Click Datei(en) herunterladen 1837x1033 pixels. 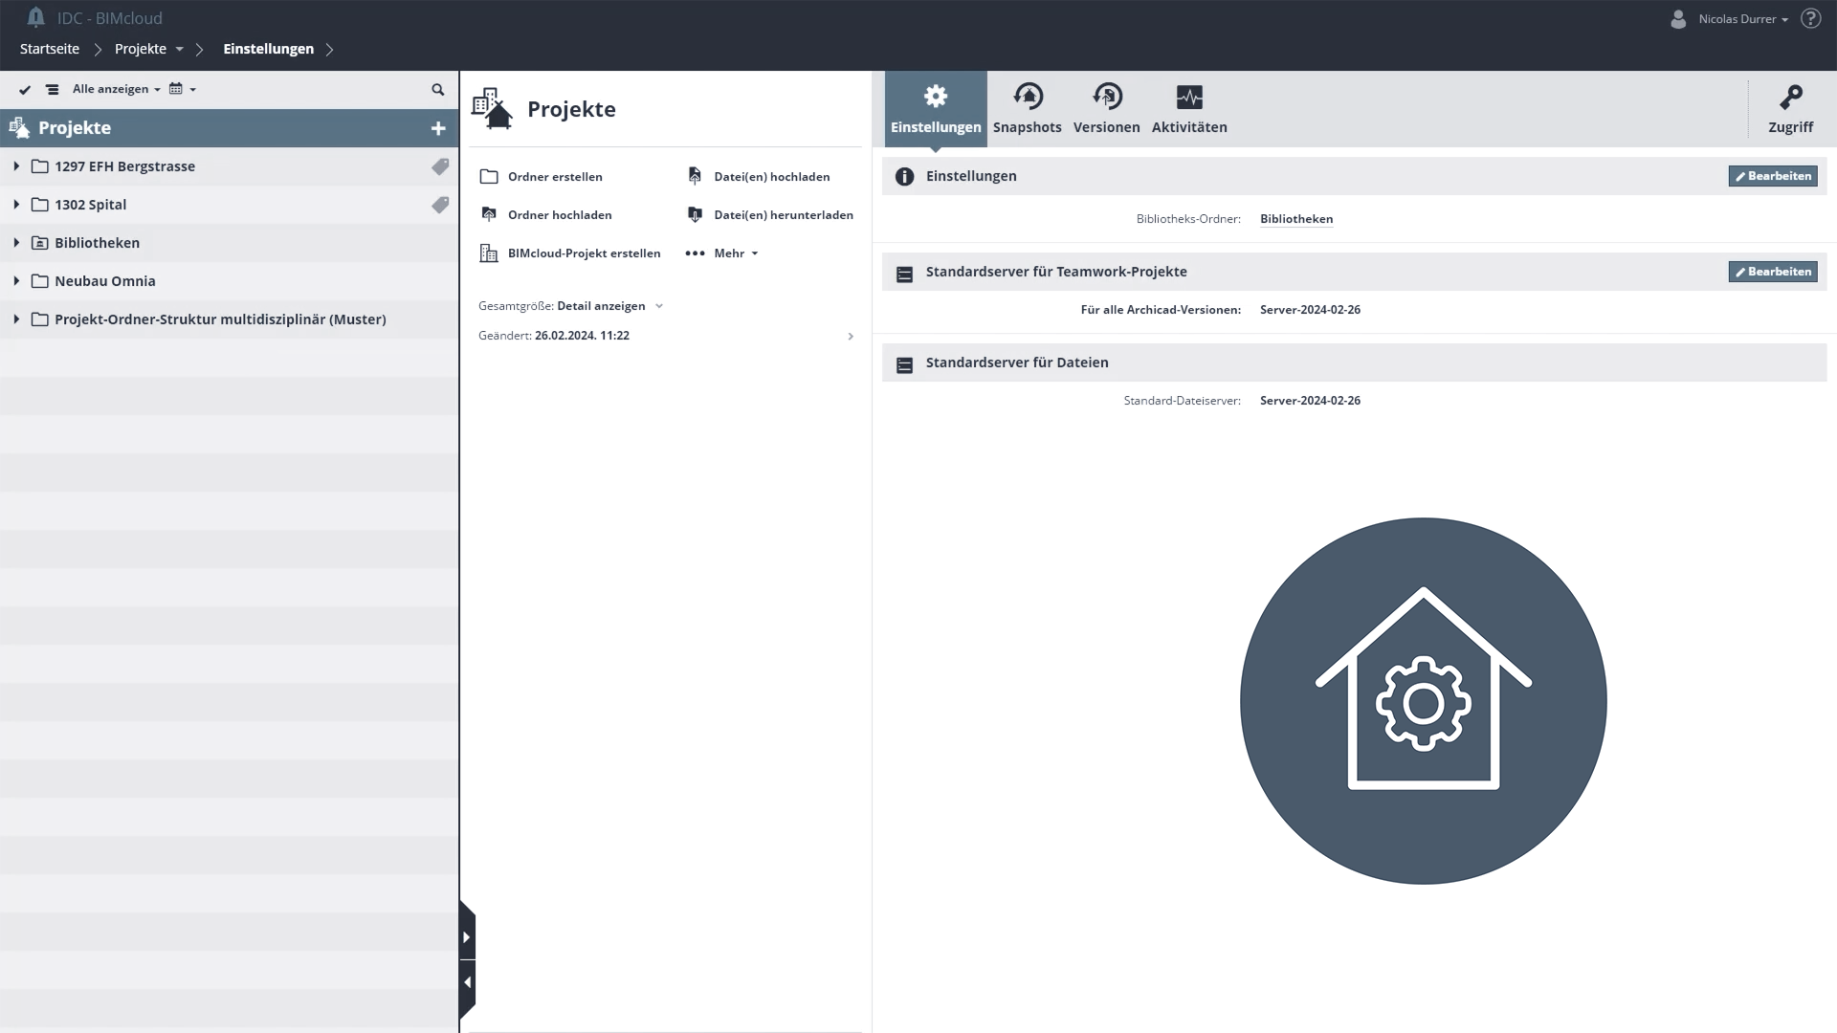tap(784, 215)
